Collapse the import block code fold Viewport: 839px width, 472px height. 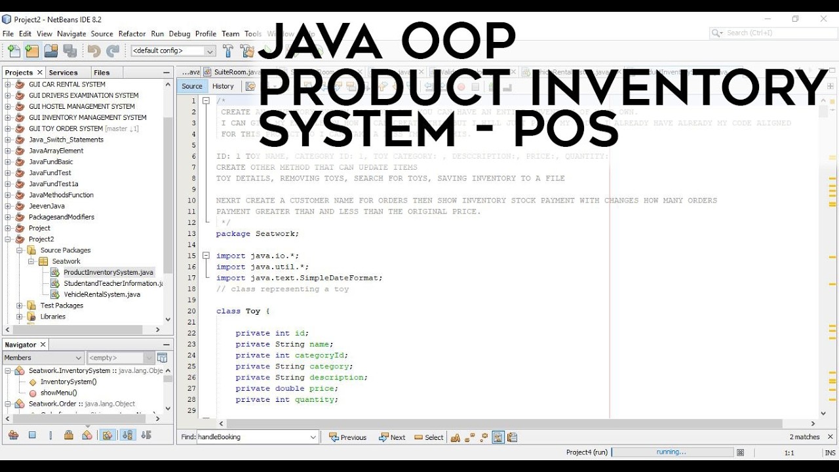(205, 256)
